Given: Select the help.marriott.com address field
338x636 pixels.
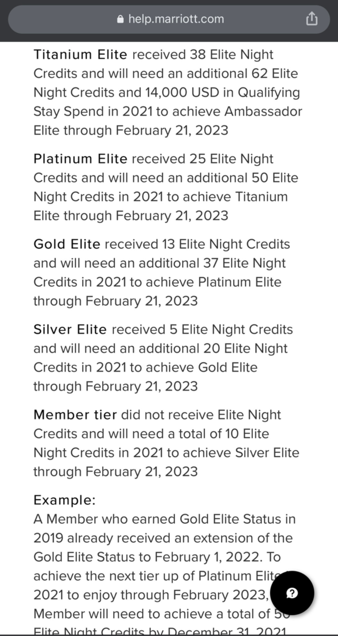Looking at the screenshot, I should coord(169,19).
